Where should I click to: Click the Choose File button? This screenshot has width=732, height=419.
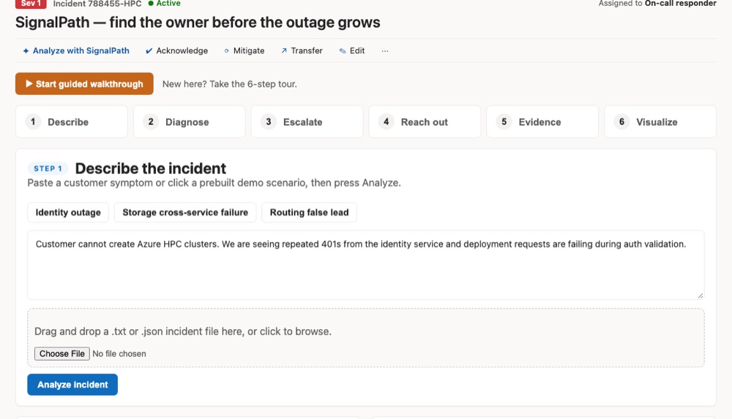pos(62,354)
